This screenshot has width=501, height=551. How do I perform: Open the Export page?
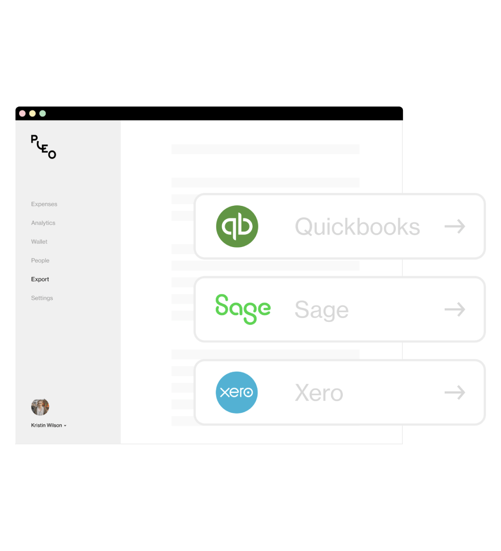point(40,279)
